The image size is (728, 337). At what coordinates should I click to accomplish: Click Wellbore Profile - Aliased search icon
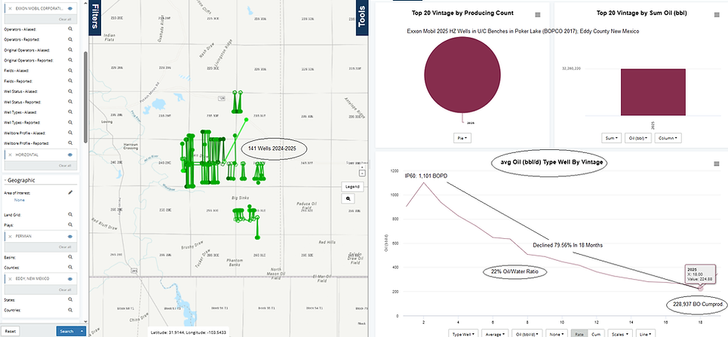coord(71,133)
